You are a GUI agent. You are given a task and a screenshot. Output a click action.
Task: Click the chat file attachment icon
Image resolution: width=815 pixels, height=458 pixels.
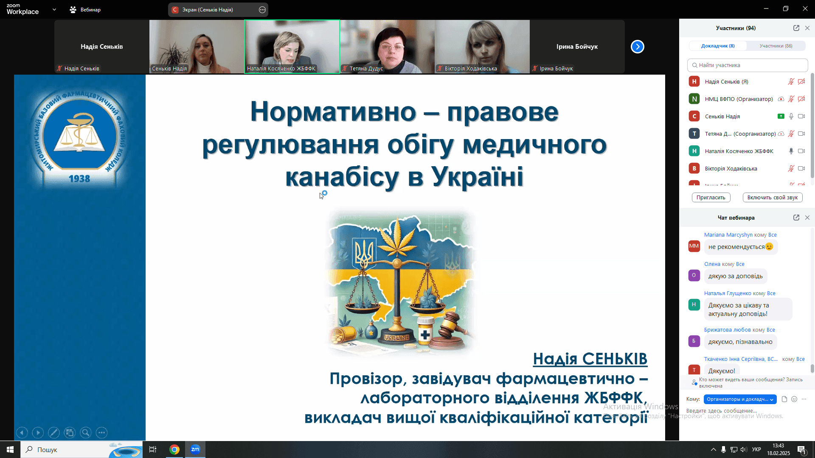tap(784, 399)
